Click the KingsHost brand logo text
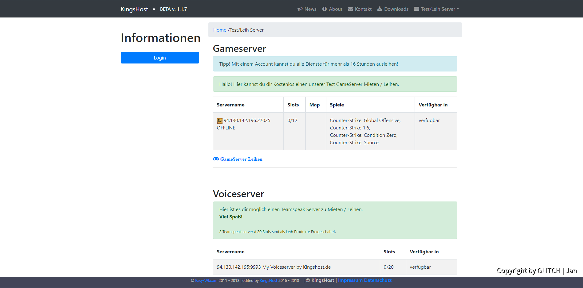 (134, 9)
